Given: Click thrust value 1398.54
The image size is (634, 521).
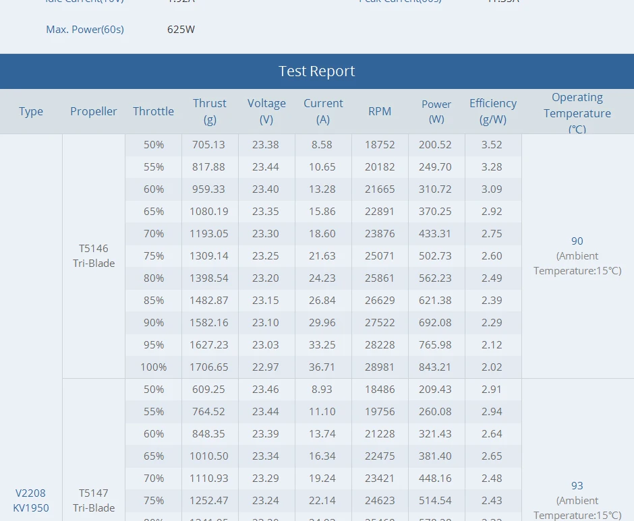Looking at the screenshot, I should tap(208, 278).
